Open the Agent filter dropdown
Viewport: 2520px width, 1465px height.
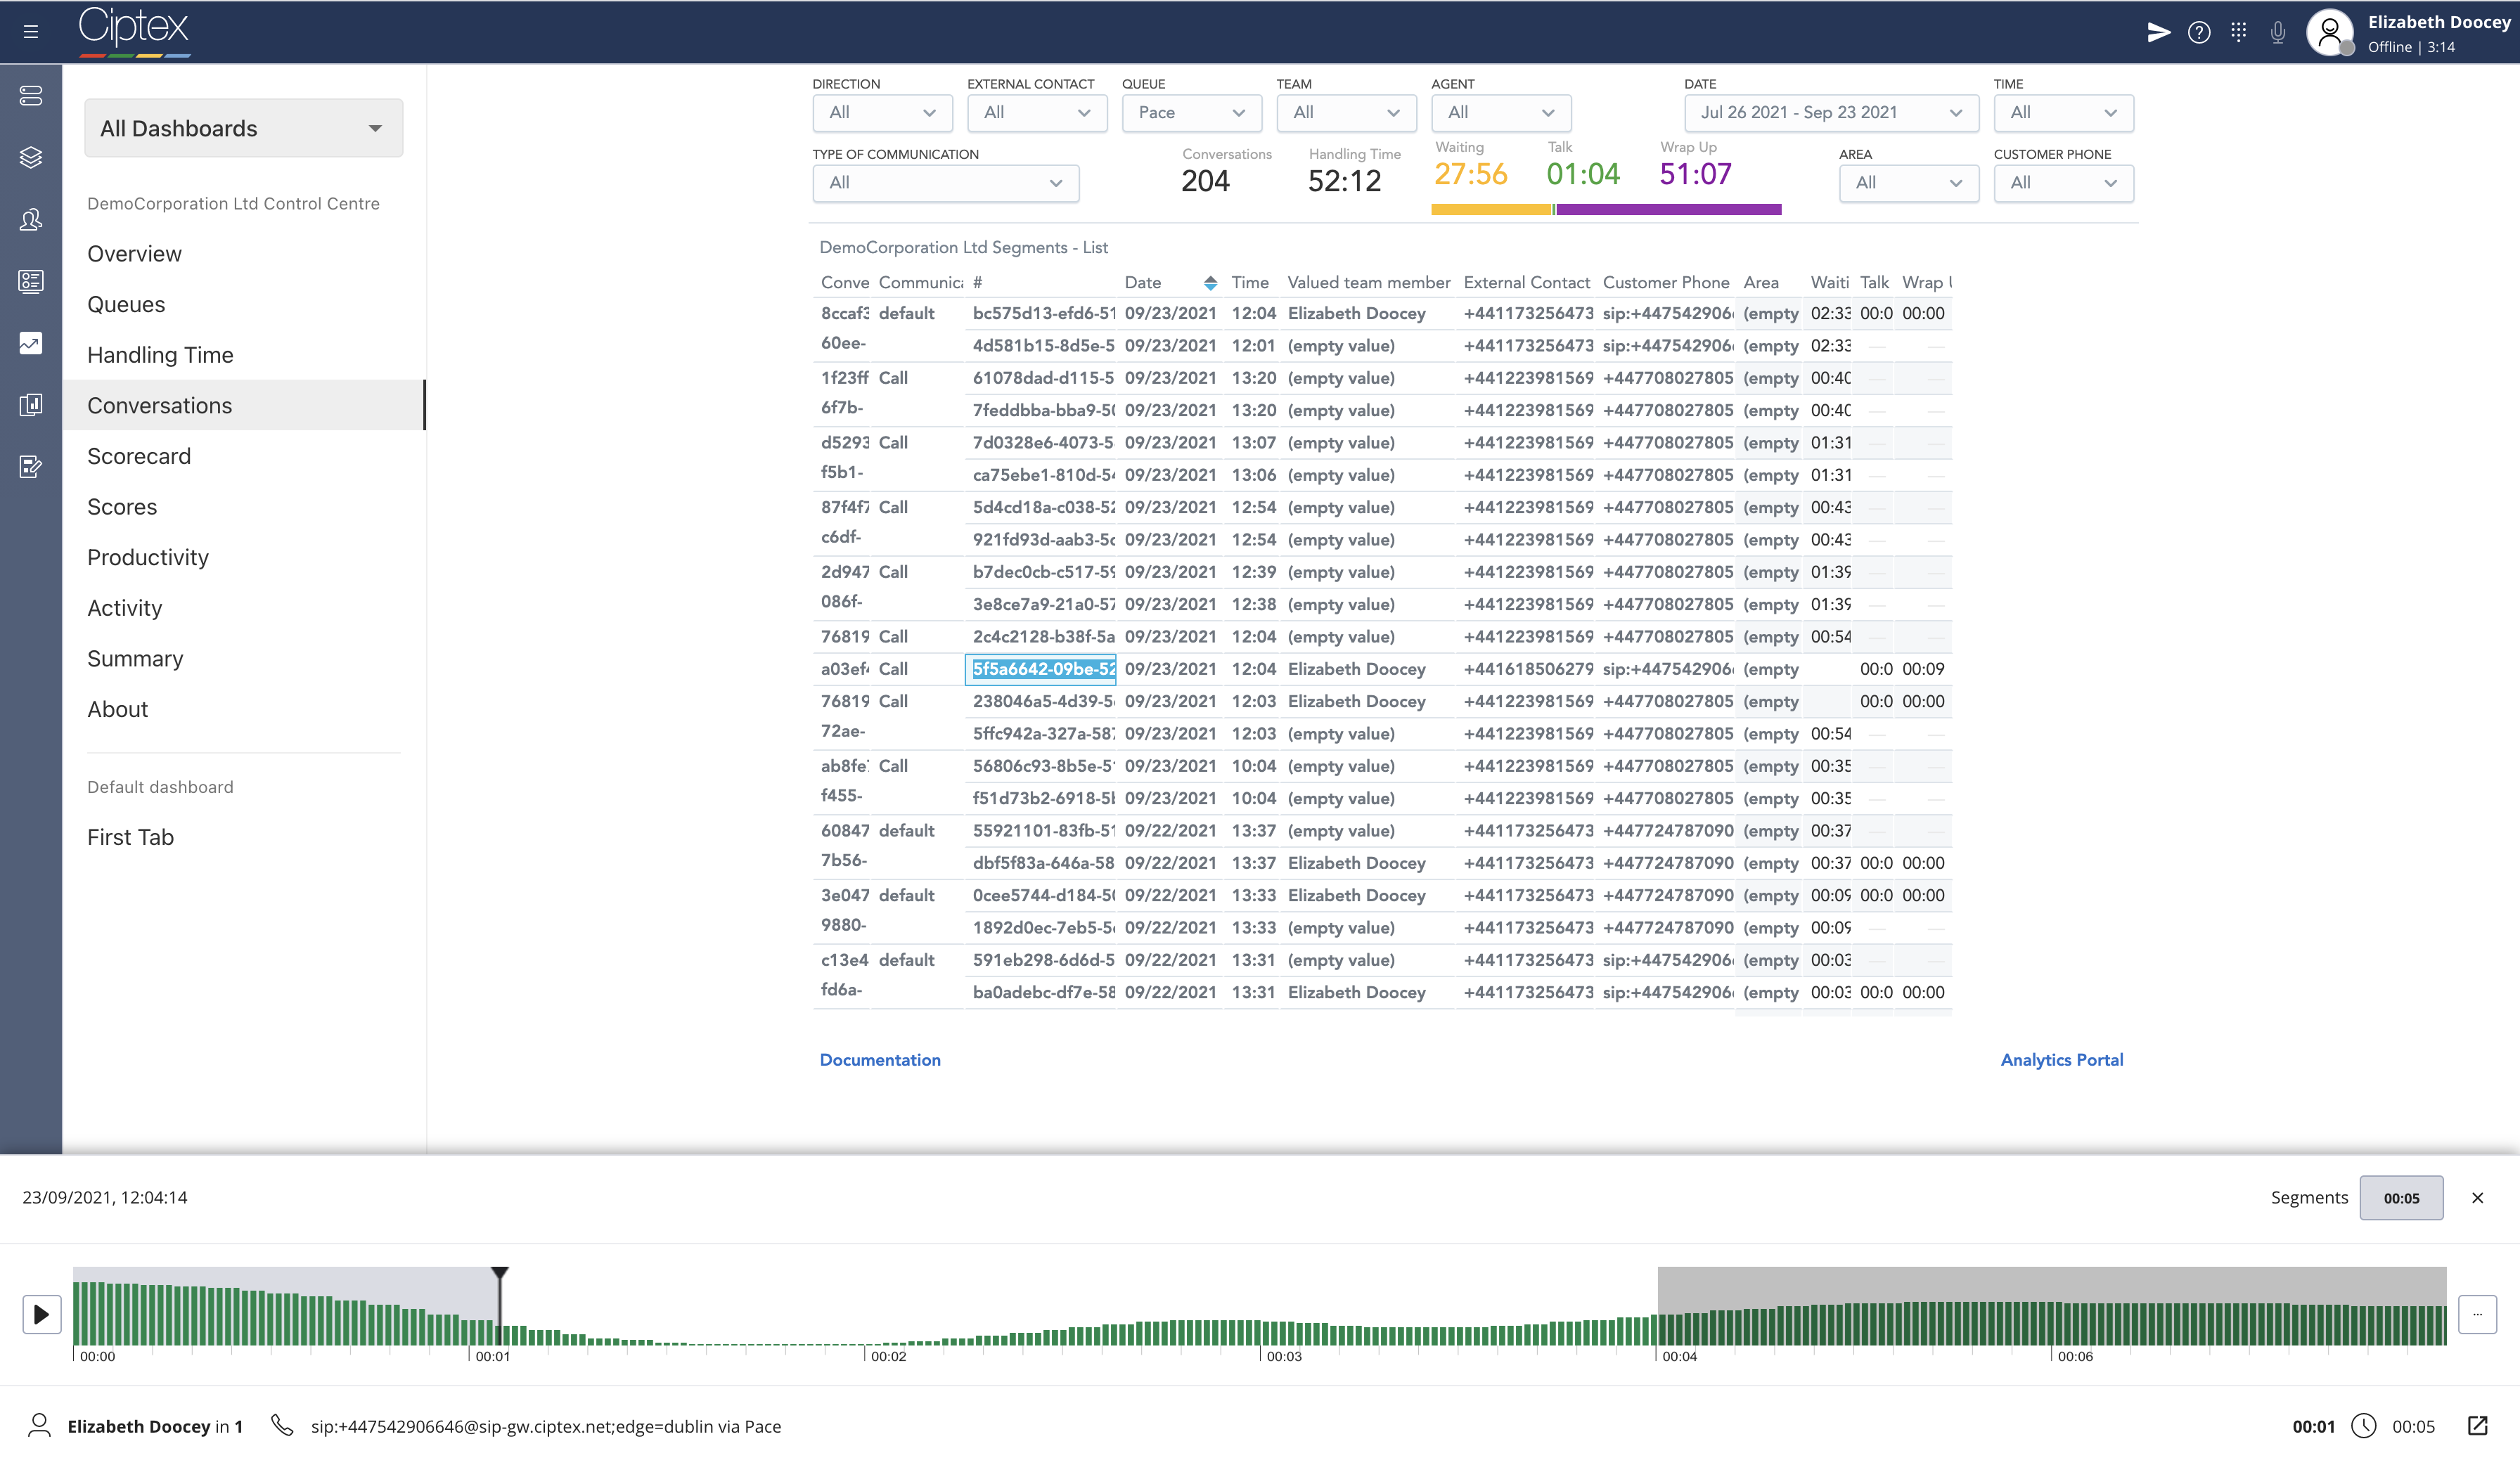(1501, 113)
